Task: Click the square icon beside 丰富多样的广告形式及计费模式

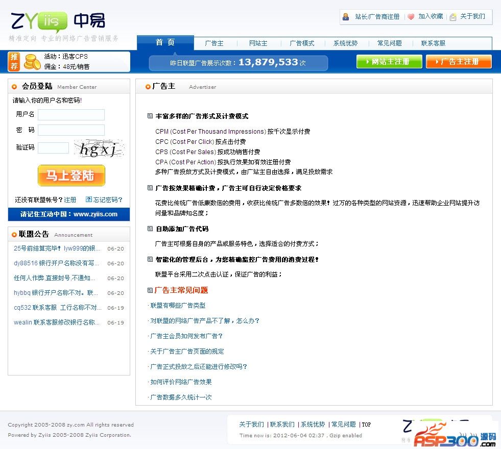Action: click(150, 116)
